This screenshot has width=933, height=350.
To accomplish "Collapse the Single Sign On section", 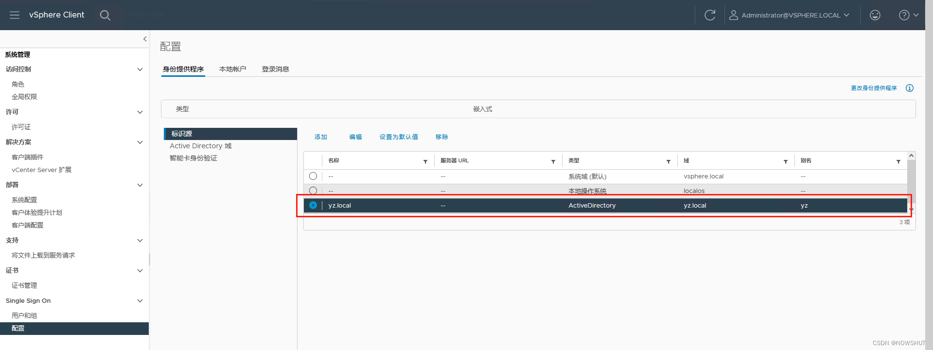I will click(x=140, y=301).
